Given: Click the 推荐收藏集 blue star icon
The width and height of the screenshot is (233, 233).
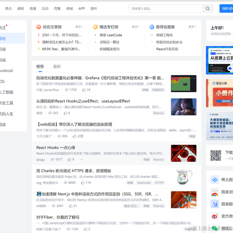Looking at the screenshot, I should pyautogui.click(x=152, y=27).
